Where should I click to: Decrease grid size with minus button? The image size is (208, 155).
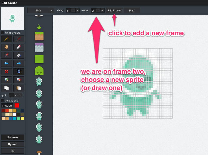point(16,95)
